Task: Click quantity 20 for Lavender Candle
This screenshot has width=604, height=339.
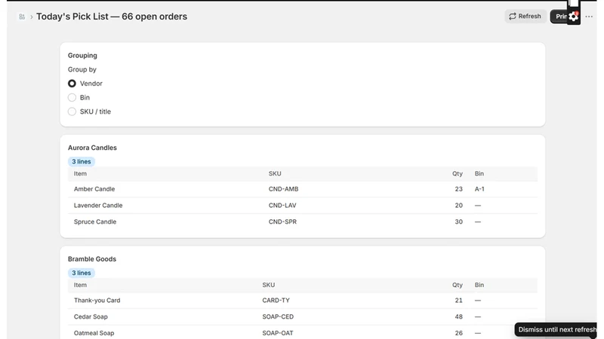Action: pyautogui.click(x=458, y=205)
